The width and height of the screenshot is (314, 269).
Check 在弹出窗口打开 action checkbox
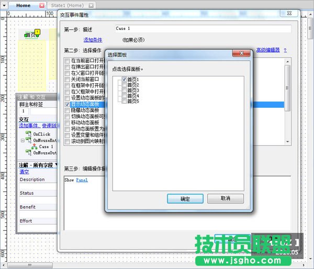(68, 67)
